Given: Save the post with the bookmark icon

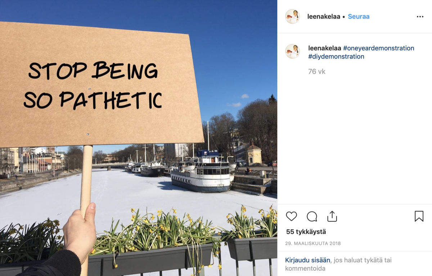Looking at the screenshot, I should (419, 216).
